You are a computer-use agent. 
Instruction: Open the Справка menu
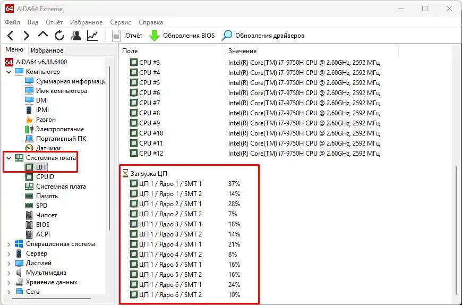pos(151,22)
